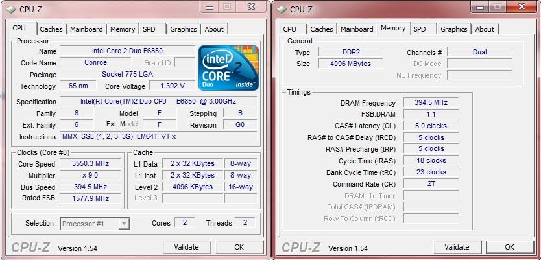Click the memory Type value DDR2
The width and height of the screenshot is (541, 260).
(x=350, y=52)
